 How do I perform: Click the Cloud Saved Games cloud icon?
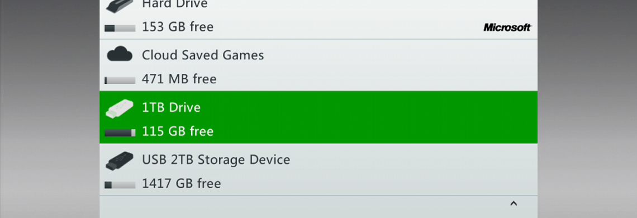[120, 54]
